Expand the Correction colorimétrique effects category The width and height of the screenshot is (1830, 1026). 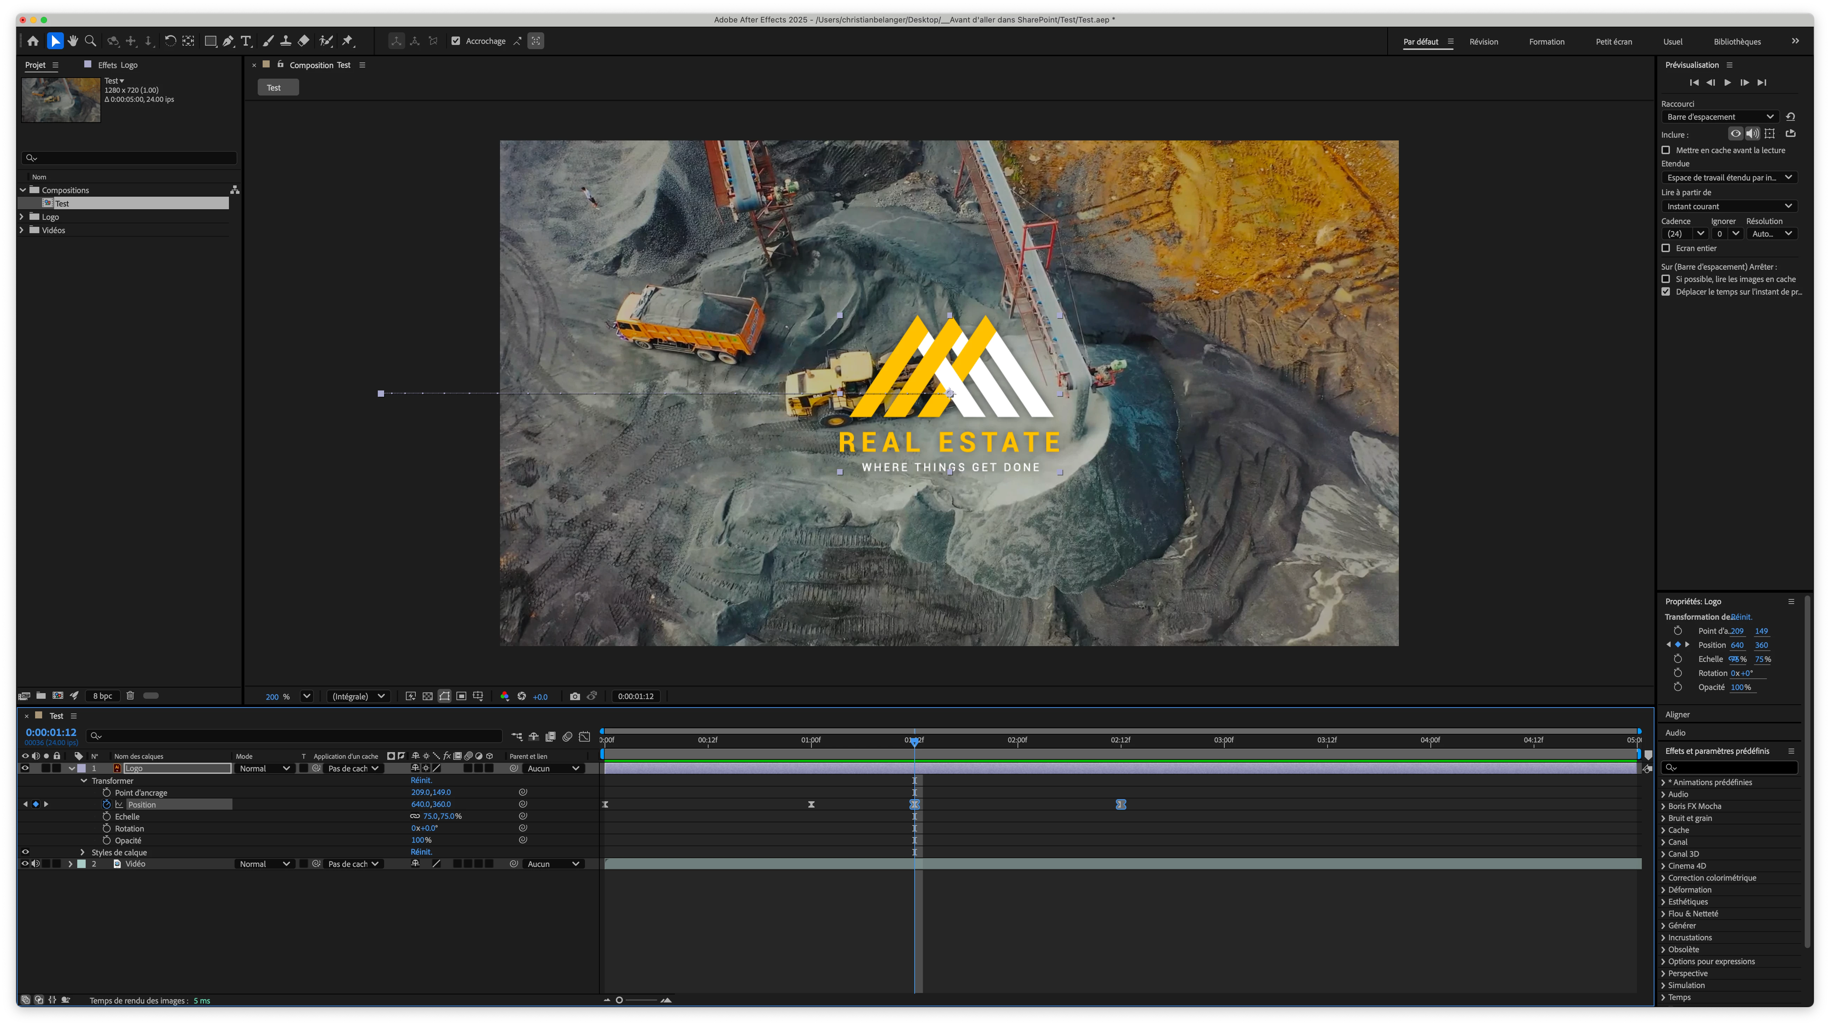(x=1663, y=878)
